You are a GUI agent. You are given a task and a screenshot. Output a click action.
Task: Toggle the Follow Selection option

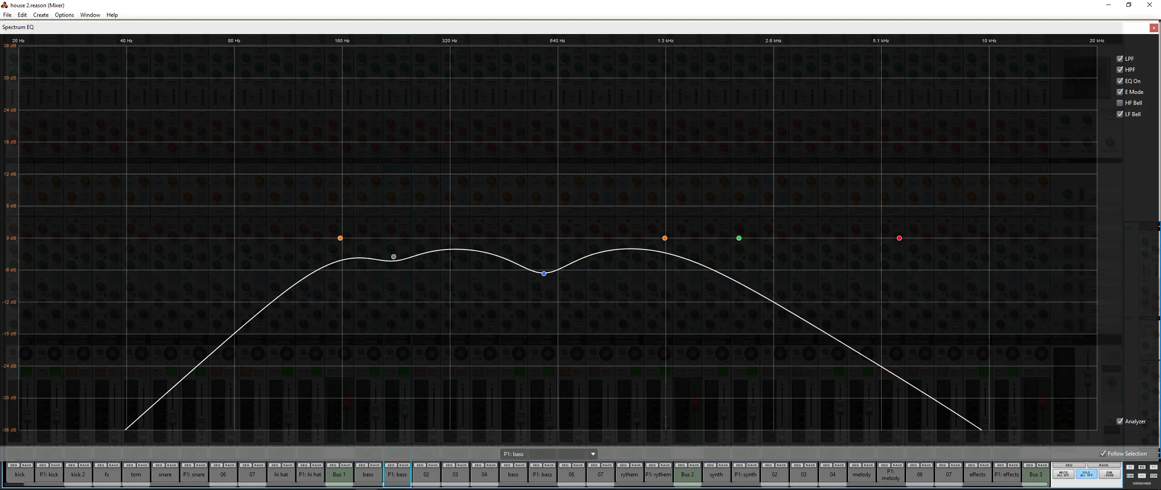[x=1123, y=454]
